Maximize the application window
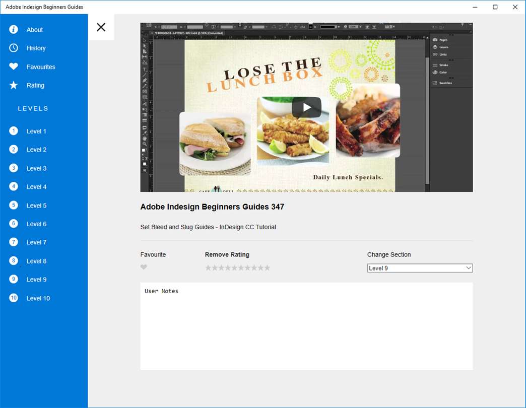 pyautogui.click(x=495, y=7)
